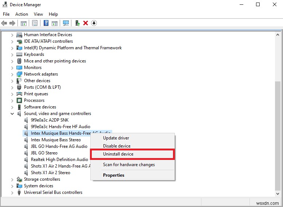
Task: Click Scan for hardware changes monitor icon
Action: pyautogui.click(x=66, y=23)
